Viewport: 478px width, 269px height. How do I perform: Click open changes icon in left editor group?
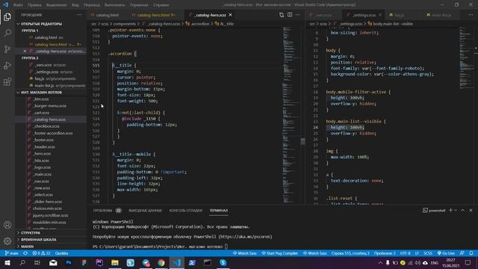tap(282, 15)
